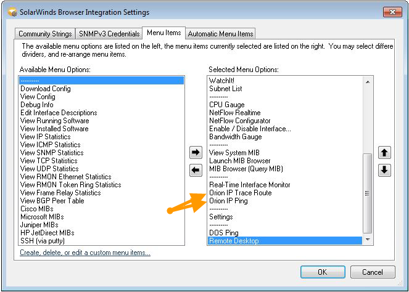The image size is (409, 292).
Task: Select Juniper MIBs
Action: click(102, 225)
